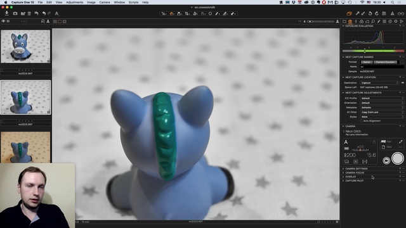
Task: Switch to multi-view grid viewer mode
Action: coord(55,22)
